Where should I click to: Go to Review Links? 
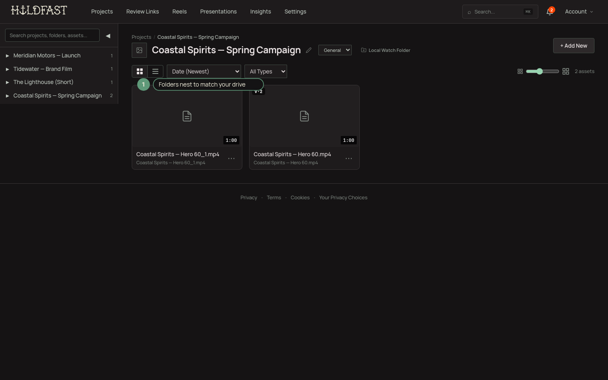coord(142,12)
